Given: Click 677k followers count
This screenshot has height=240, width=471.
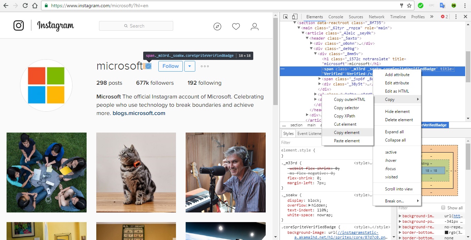Looking at the screenshot, I should click(x=155, y=83).
